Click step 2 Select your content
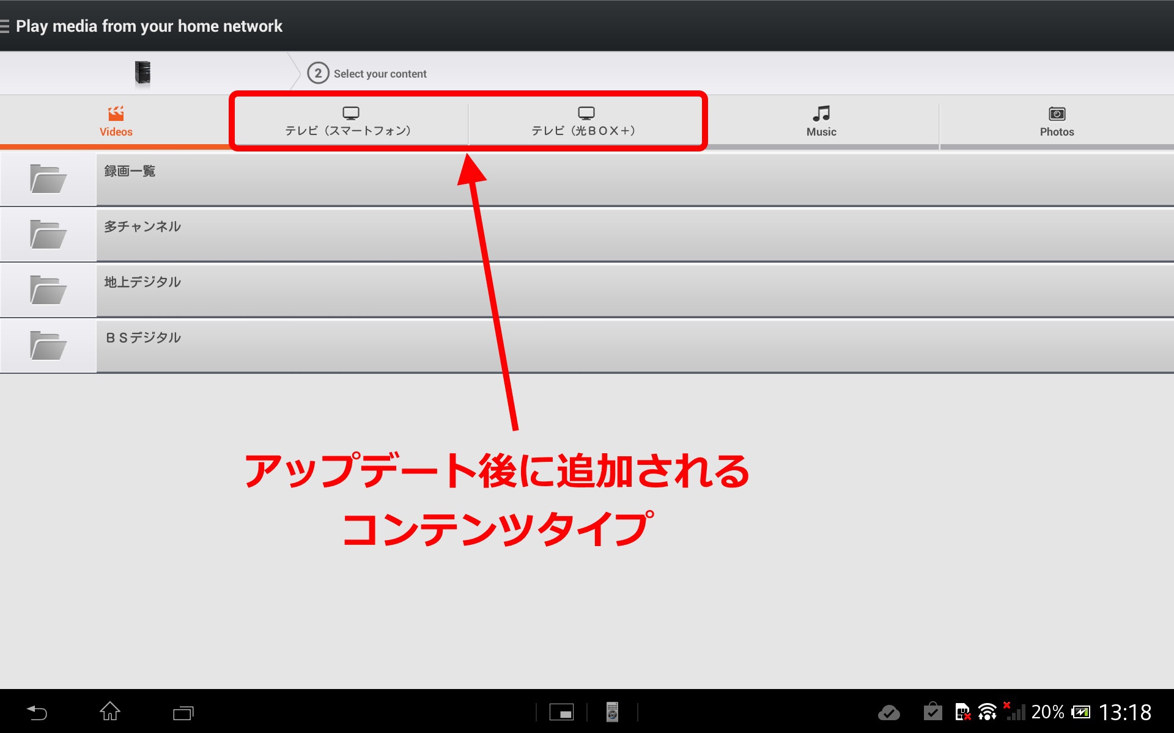 (367, 73)
